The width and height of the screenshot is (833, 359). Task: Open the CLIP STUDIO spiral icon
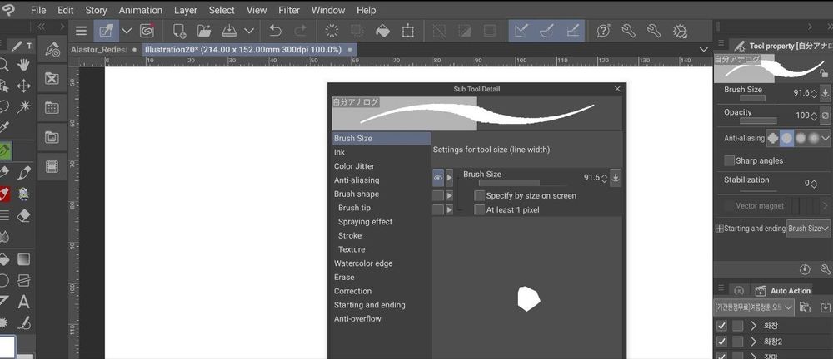(x=147, y=31)
